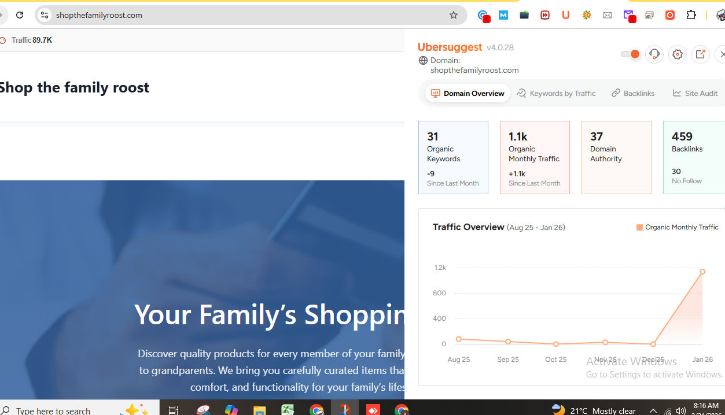Click 'Shop the family roost' site title
Viewport: 725px width, 415px height.
tap(73, 87)
